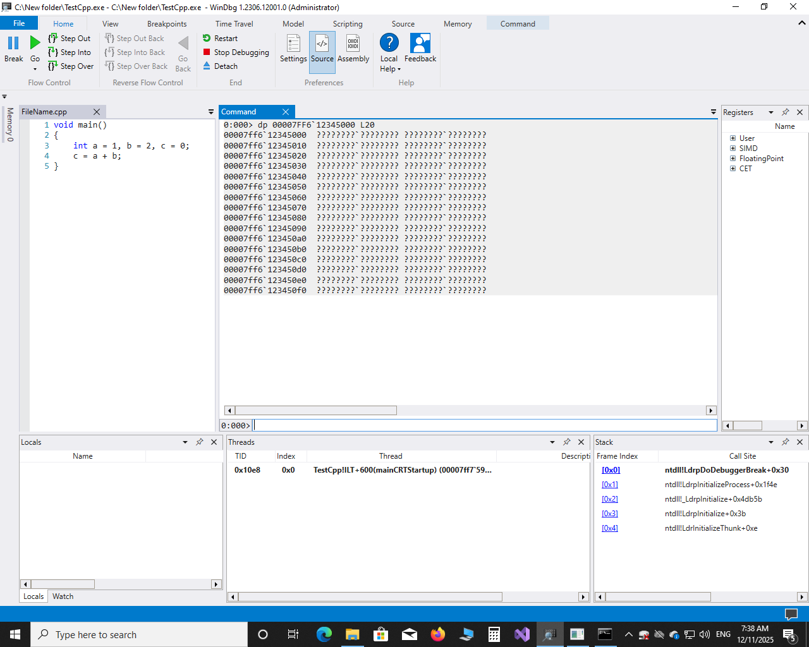Viewport: 809px width, 647px height.
Task: Pin the Registers panel
Action: pos(785,112)
